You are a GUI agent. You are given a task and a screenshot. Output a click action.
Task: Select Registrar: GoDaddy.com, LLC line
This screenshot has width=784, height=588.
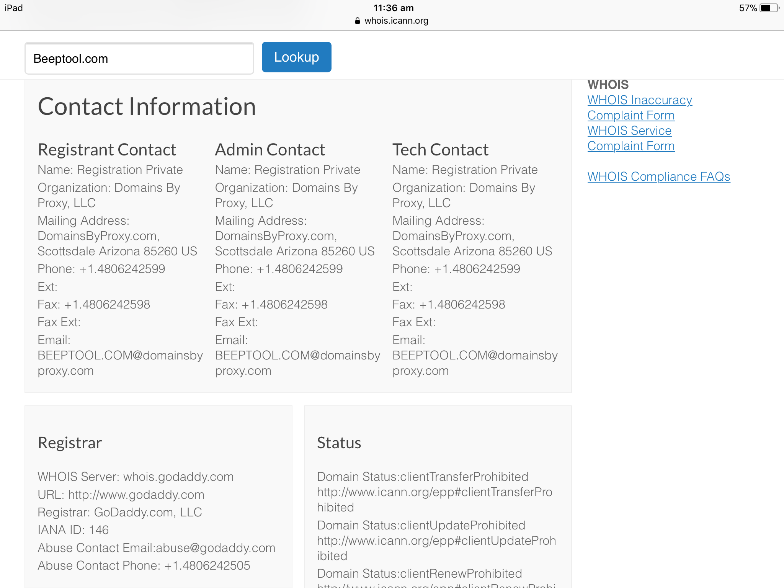tap(120, 512)
